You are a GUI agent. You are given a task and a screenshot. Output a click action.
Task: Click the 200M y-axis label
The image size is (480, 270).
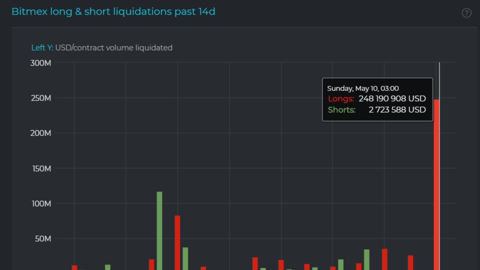click(x=40, y=133)
